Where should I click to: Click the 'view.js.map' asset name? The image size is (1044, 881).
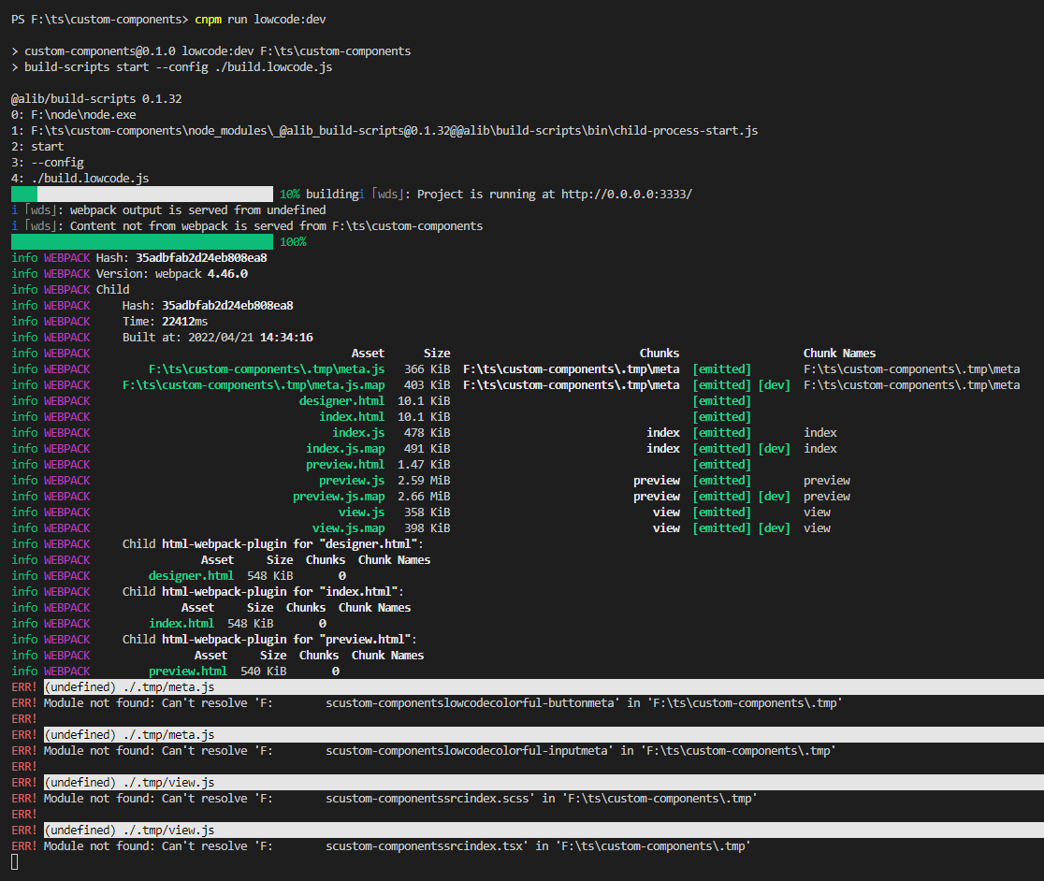click(348, 528)
